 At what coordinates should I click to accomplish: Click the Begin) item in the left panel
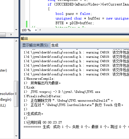pos(6,100)
